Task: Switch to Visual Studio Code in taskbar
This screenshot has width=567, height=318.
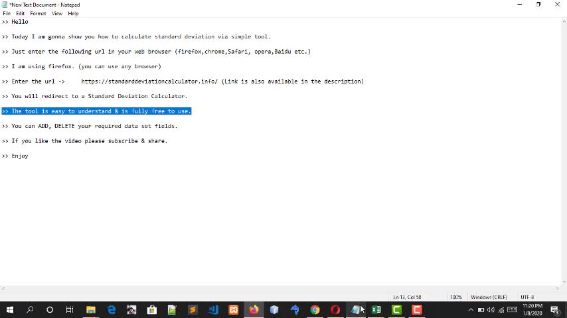Action: coord(213,309)
